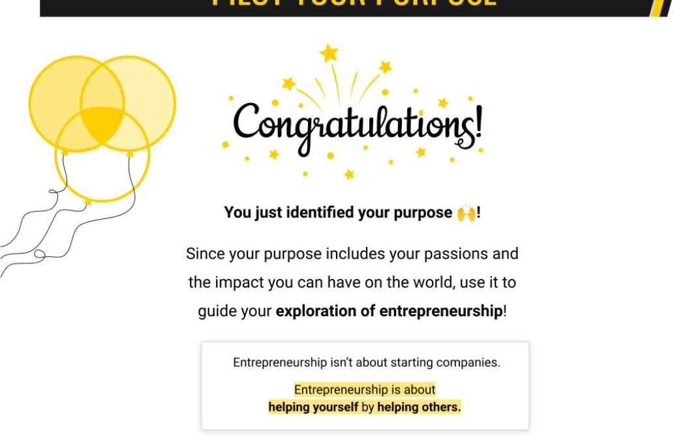Click the dark yellow center balloon overlap
Screen dimensions: 687x440
point(102,123)
